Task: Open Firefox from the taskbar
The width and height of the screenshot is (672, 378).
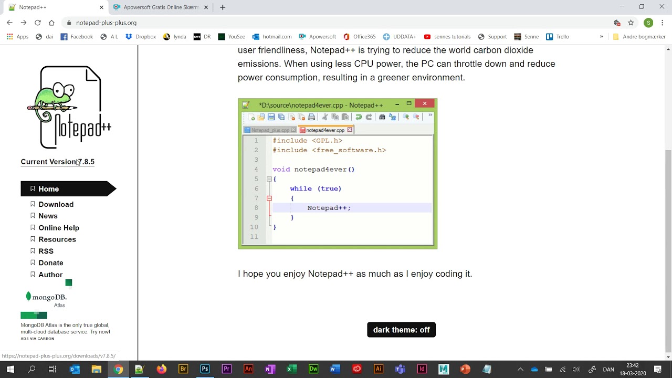Action: click(161, 369)
